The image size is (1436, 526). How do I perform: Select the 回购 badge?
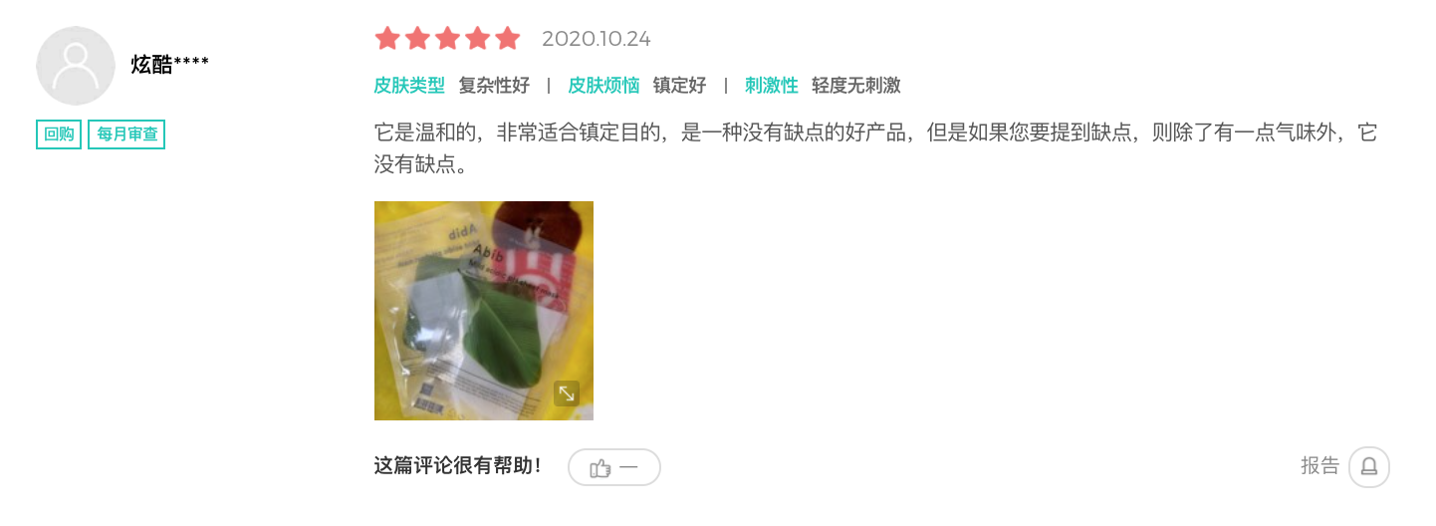pyautogui.click(x=59, y=134)
